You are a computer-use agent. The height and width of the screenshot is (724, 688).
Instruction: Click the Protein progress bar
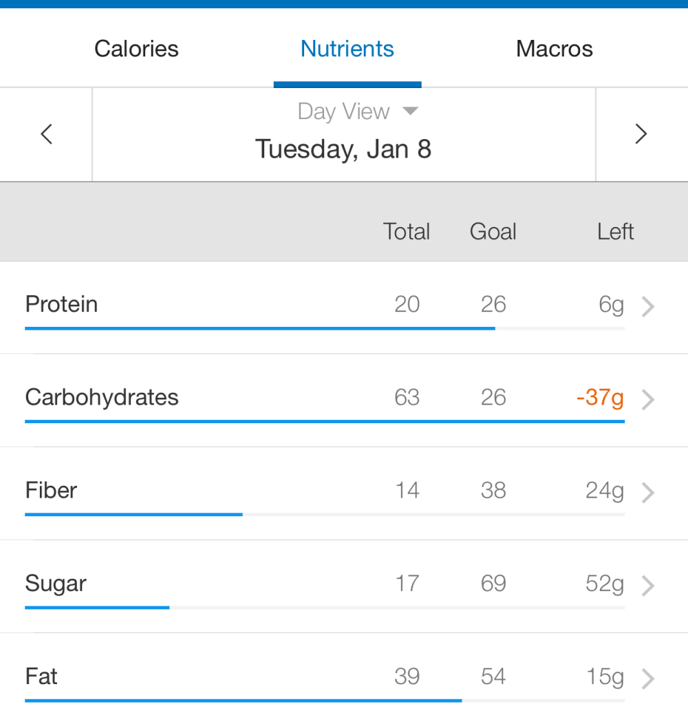click(x=325, y=328)
